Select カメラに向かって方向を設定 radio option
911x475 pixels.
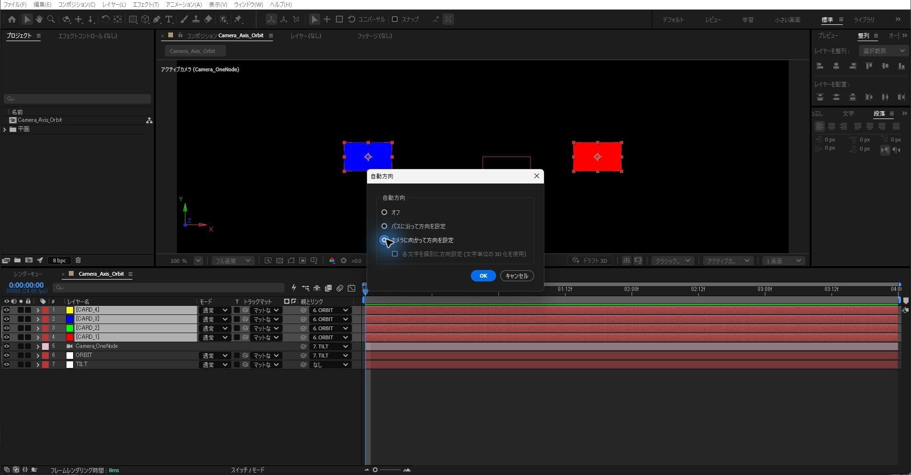[x=384, y=240]
